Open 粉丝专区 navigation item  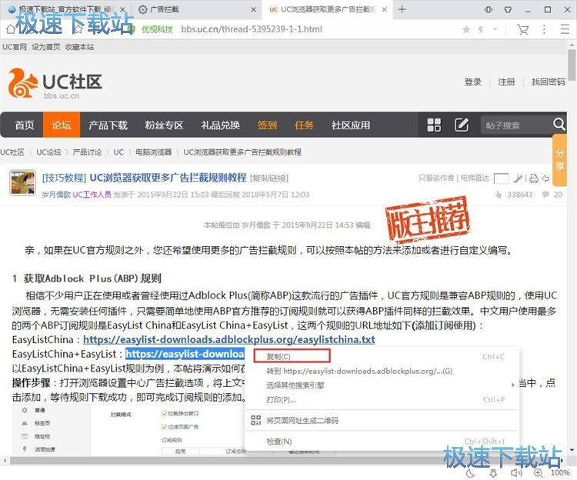[x=164, y=125]
